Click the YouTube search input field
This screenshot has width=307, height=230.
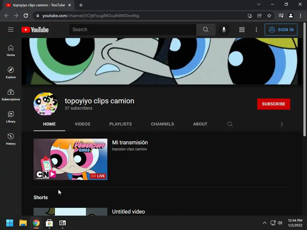click(x=133, y=30)
